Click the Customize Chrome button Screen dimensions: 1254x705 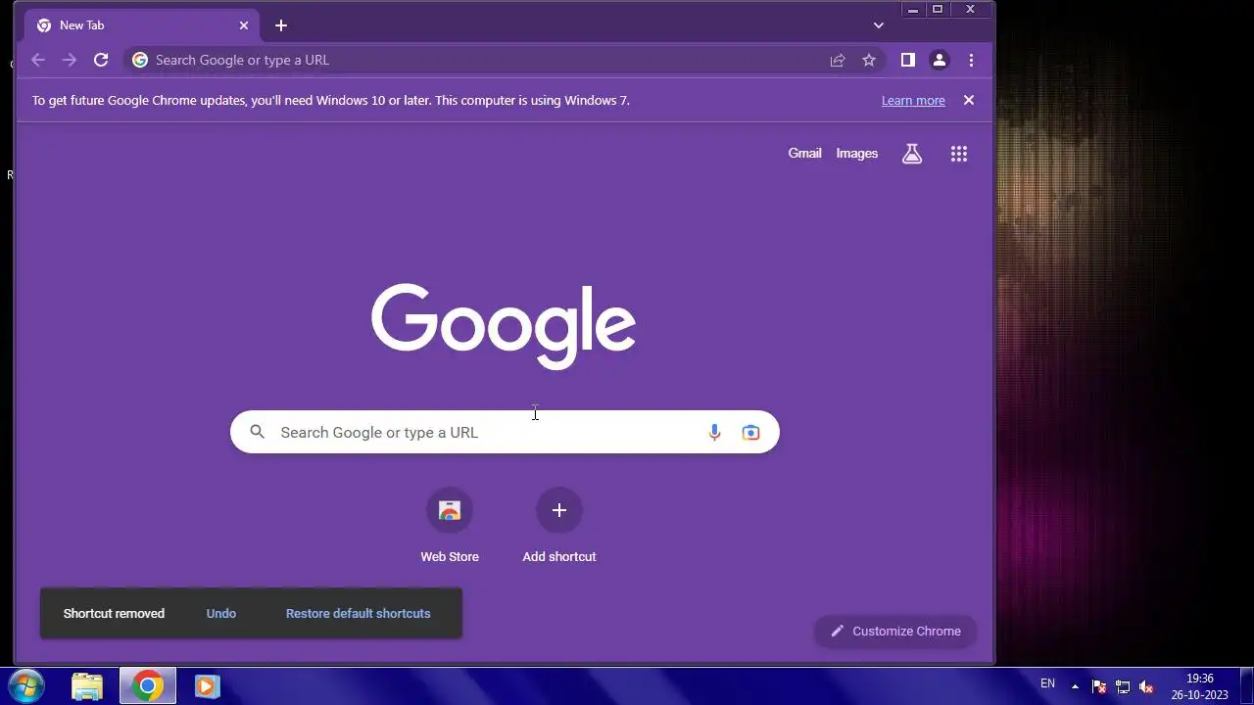[895, 631]
